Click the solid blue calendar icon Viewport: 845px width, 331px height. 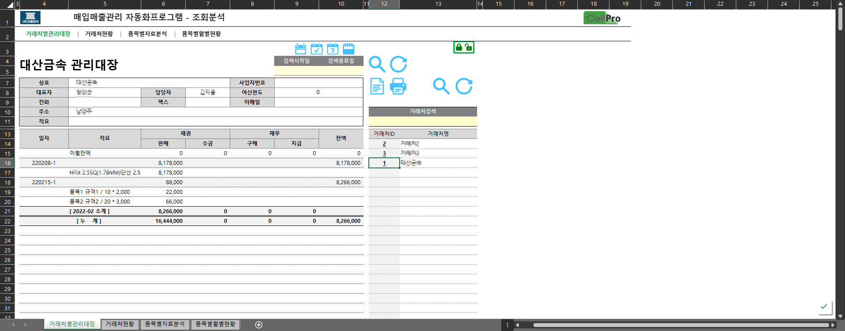click(x=349, y=49)
